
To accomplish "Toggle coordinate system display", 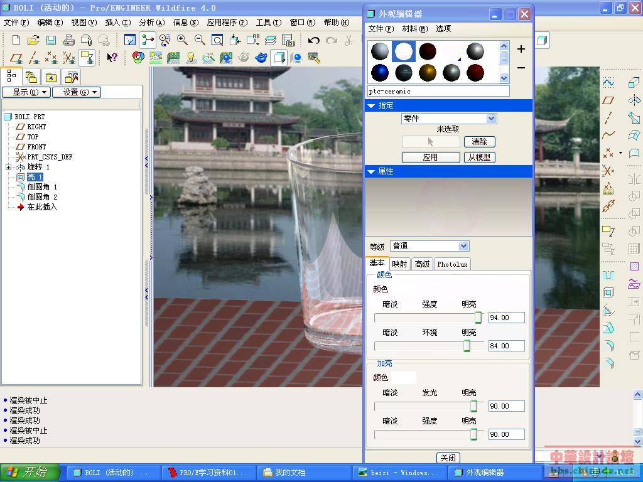I will (69, 58).
